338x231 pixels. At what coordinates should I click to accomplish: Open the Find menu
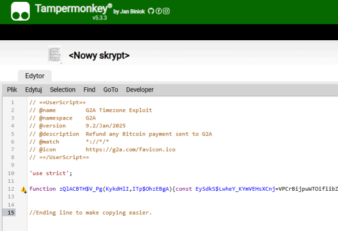pos(89,90)
